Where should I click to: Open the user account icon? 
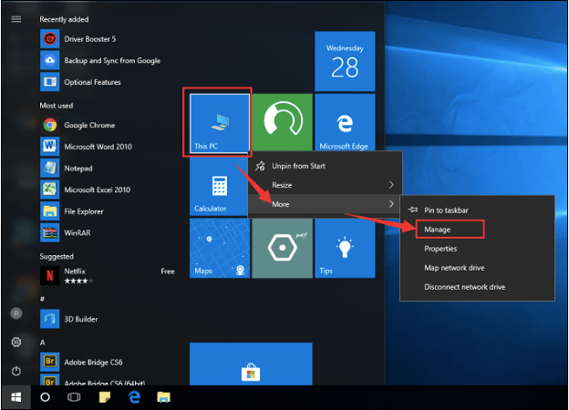[x=16, y=313]
